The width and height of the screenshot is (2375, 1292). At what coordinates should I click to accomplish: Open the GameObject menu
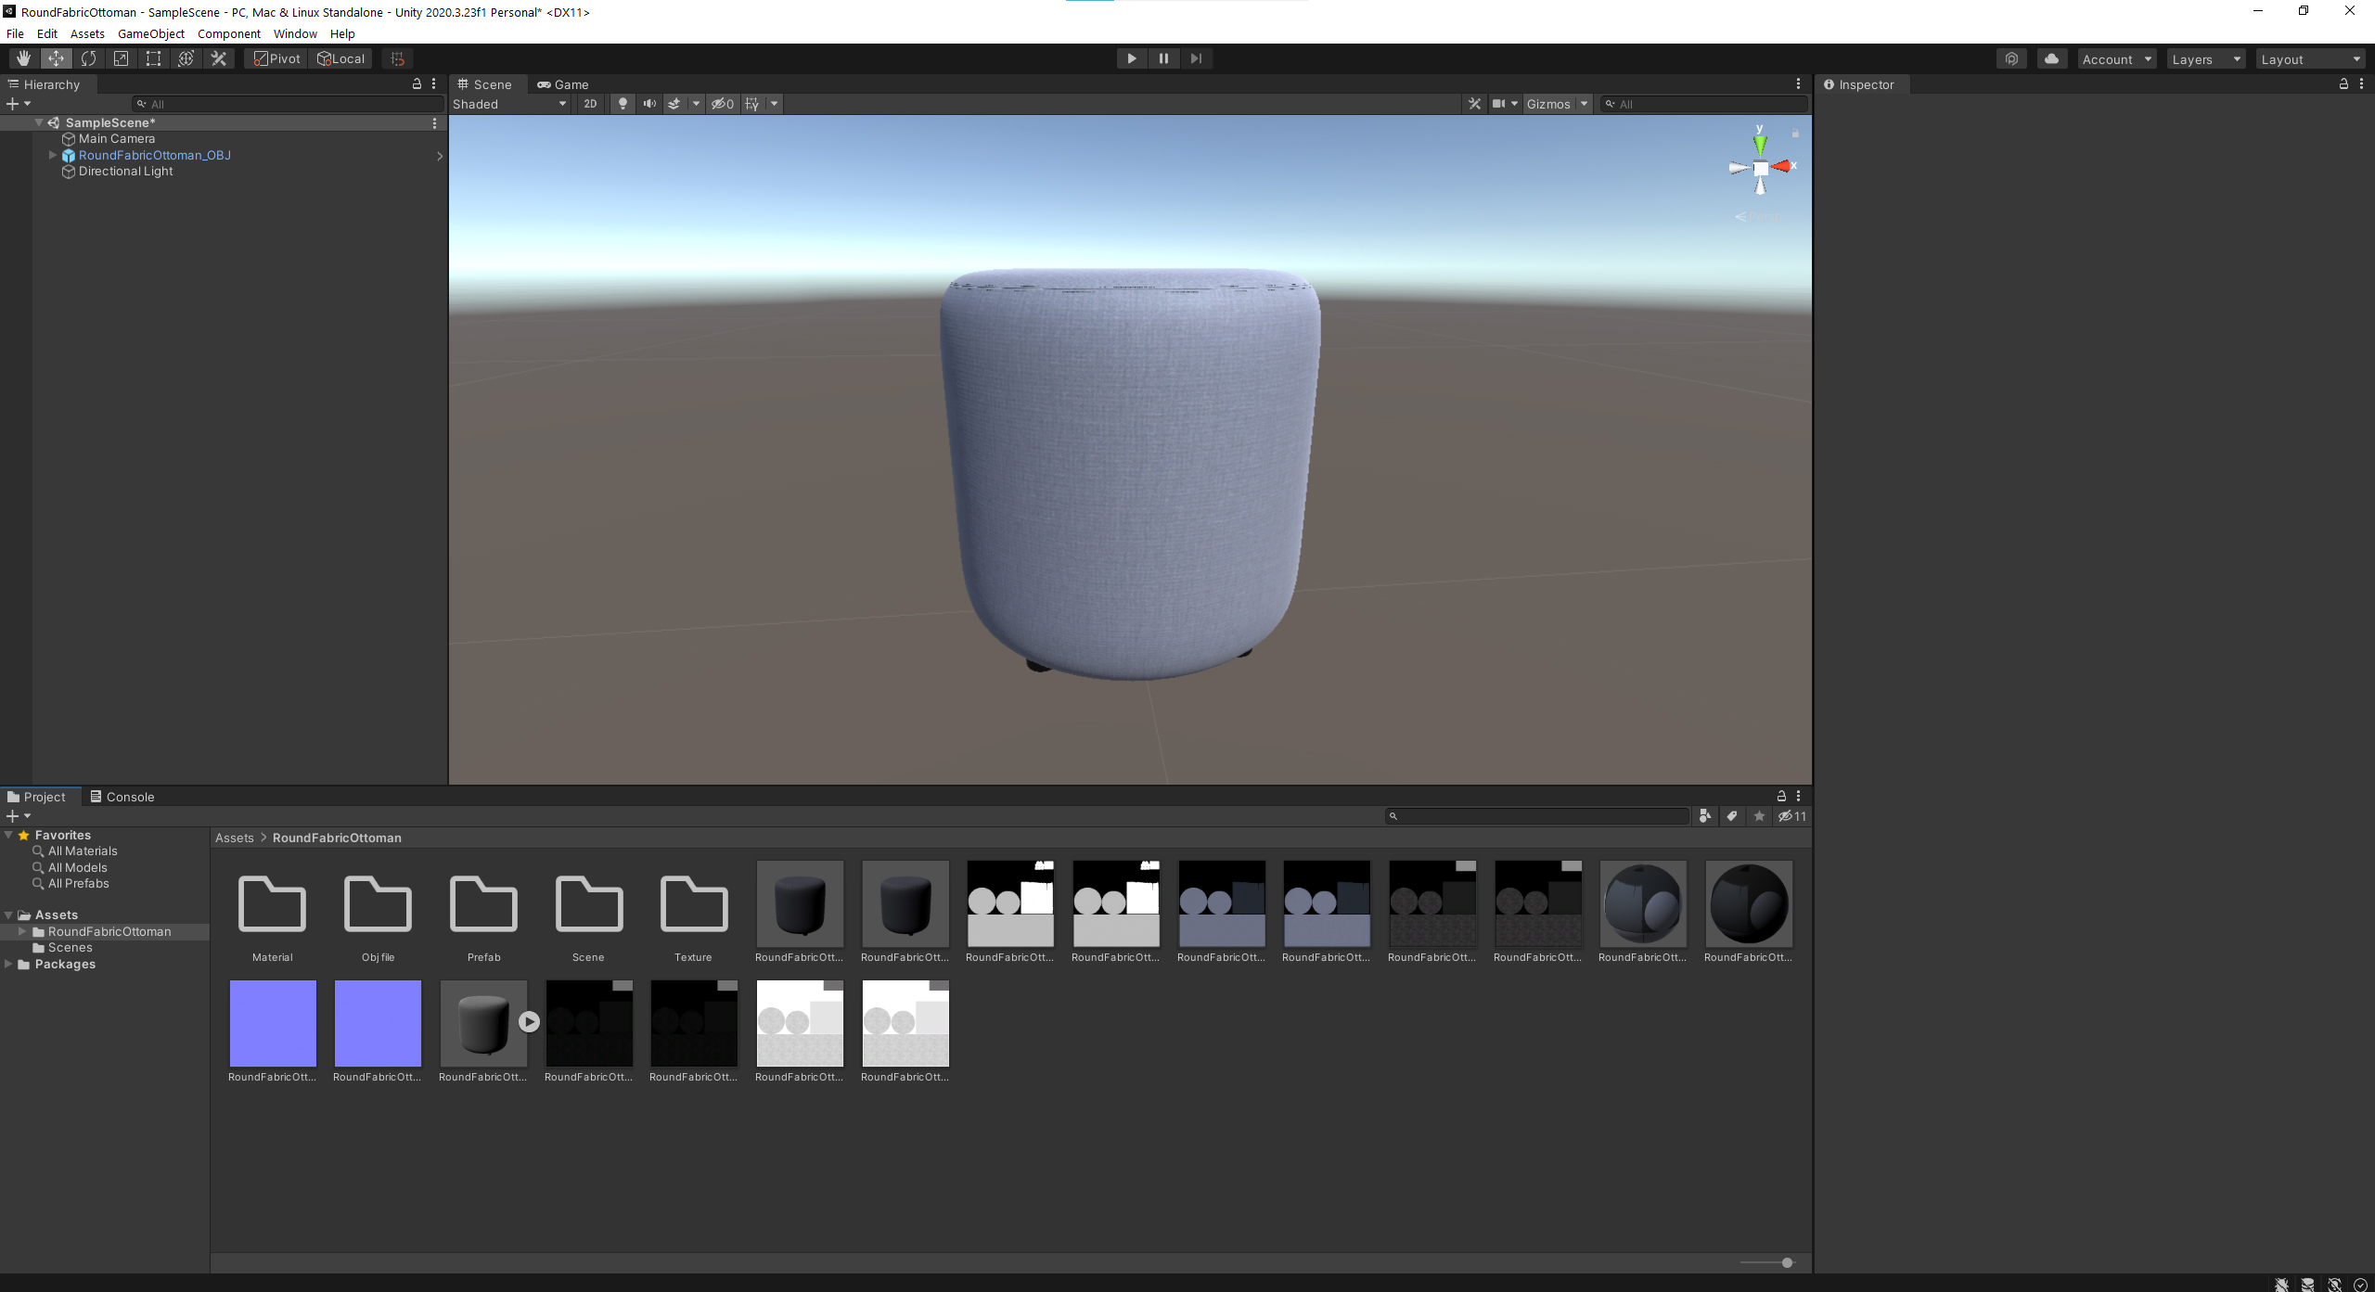(150, 33)
